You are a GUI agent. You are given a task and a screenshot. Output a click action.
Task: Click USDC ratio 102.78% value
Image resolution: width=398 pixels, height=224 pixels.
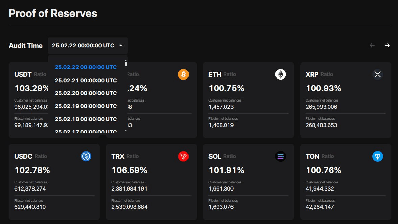pos(32,170)
